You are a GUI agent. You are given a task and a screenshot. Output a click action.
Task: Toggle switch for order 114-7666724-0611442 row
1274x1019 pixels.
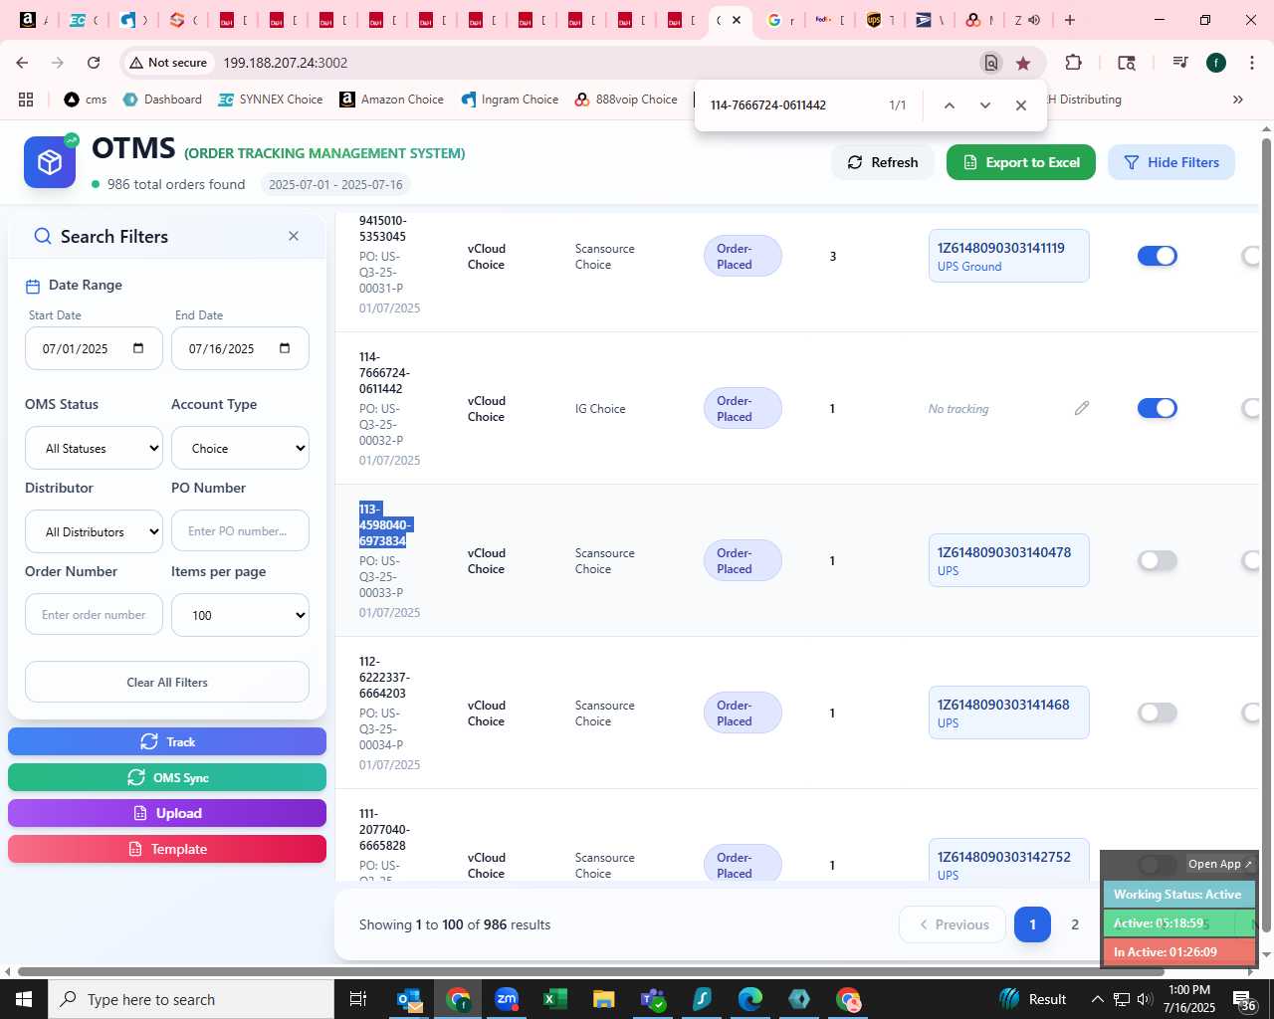click(1158, 408)
